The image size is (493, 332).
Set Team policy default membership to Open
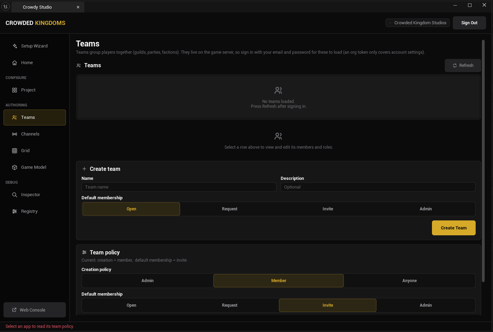[131, 305]
